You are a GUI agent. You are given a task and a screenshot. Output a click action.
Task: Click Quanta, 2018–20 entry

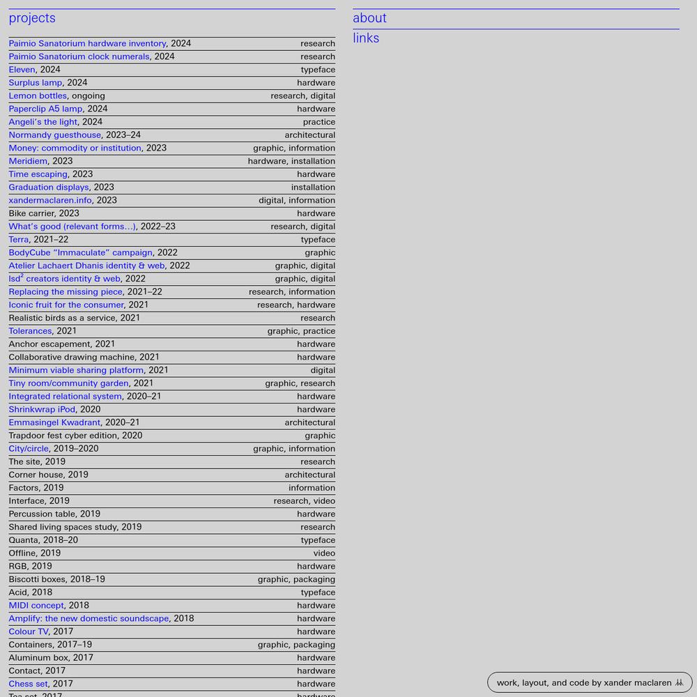click(x=172, y=540)
